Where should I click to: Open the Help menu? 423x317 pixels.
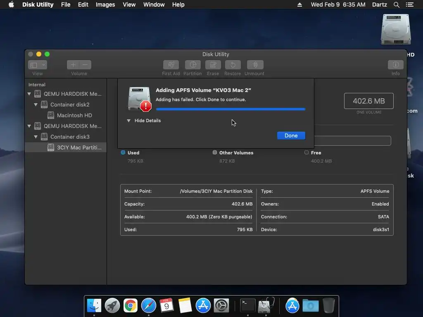click(178, 5)
